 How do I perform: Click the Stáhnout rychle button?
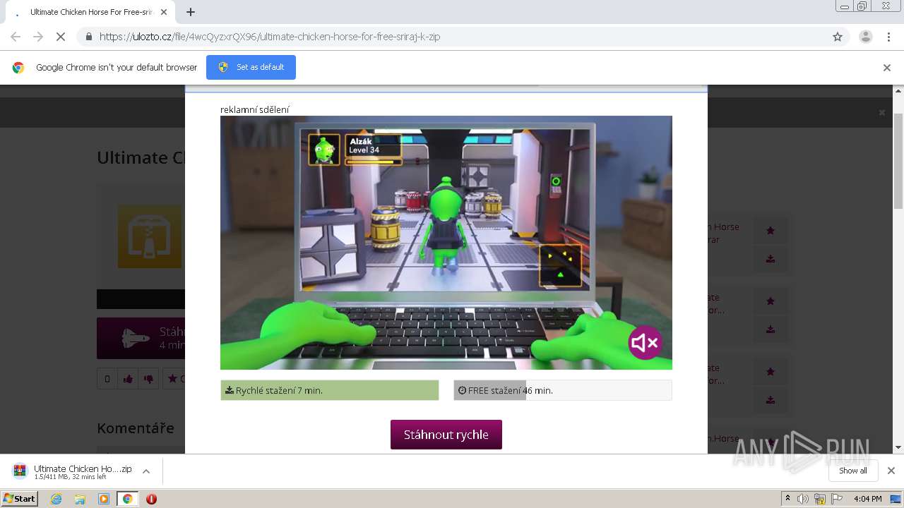point(446,435)
